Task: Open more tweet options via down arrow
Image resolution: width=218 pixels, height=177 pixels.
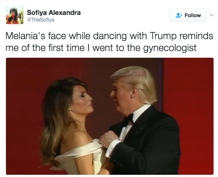Action: 211,15
